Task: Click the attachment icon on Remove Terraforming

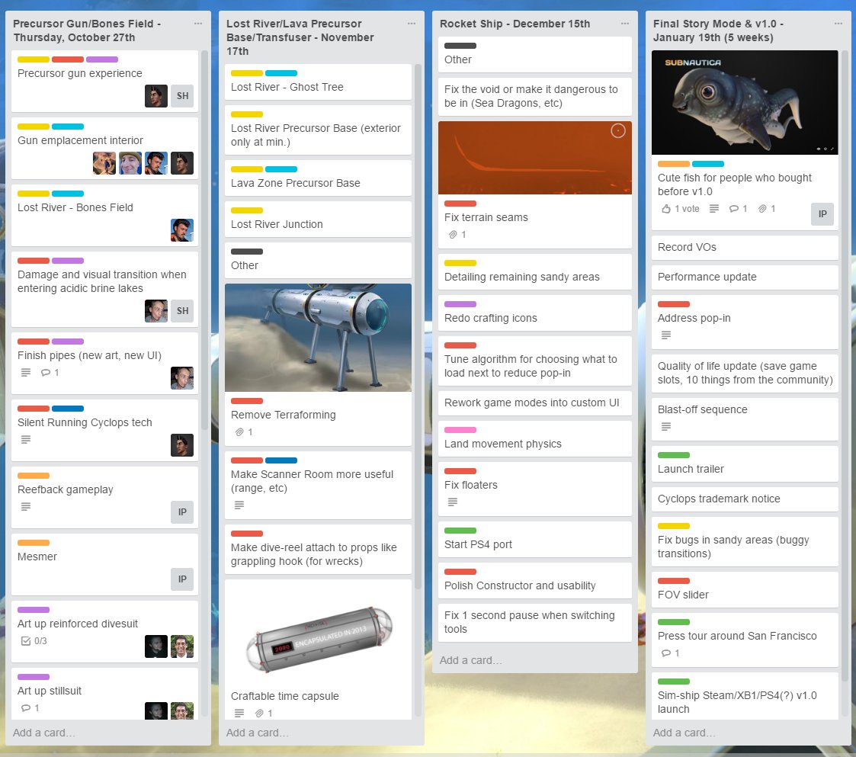Action: [x=239, y=432]
